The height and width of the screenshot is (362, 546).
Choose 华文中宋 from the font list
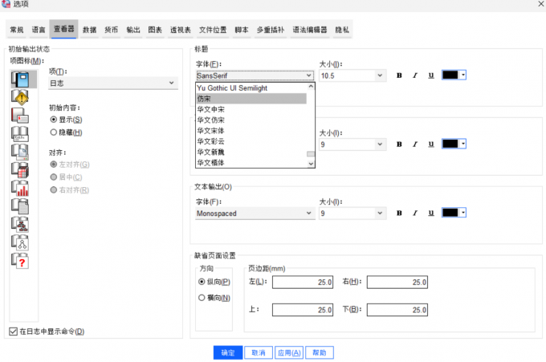click(251, 109)
